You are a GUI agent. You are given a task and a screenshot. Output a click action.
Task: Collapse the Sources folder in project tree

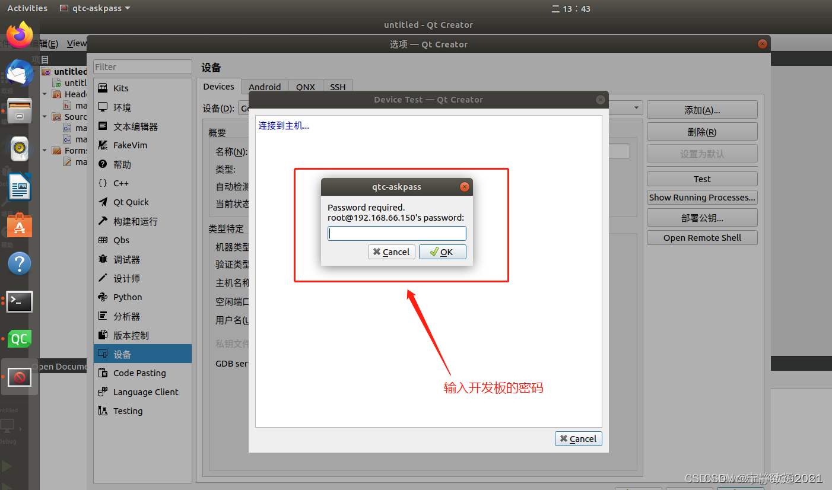45,117
